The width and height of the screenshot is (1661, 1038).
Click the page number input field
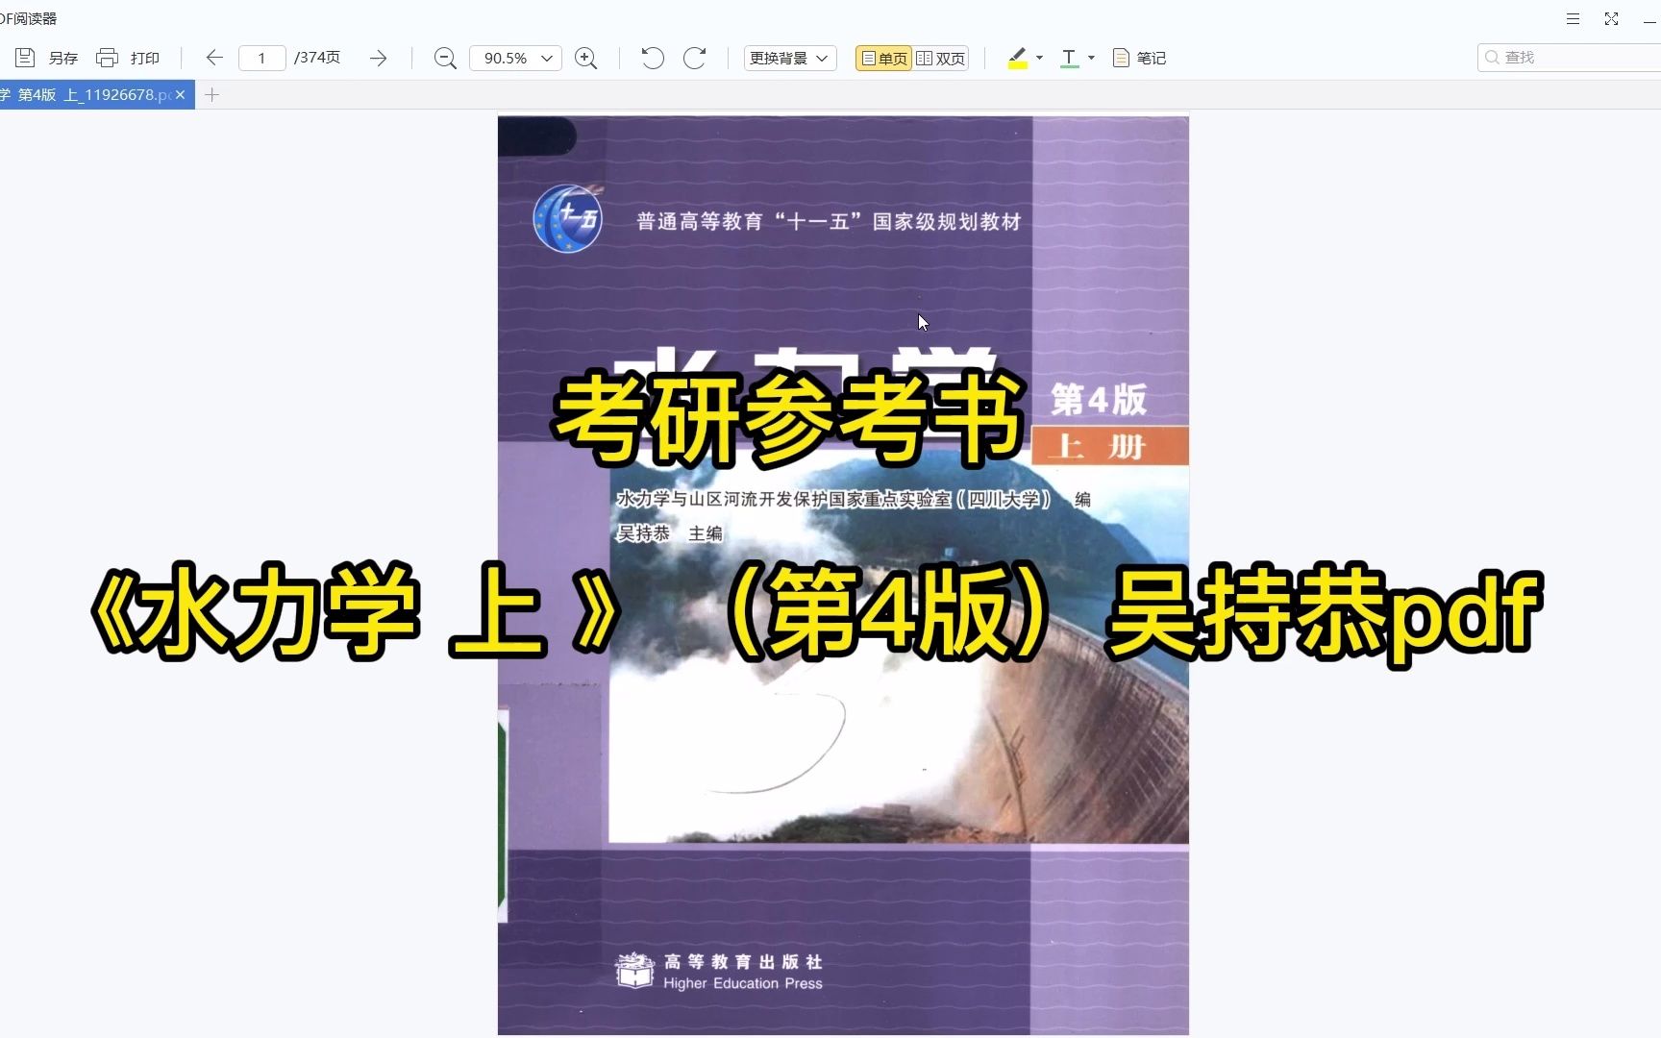pos(261,58)
